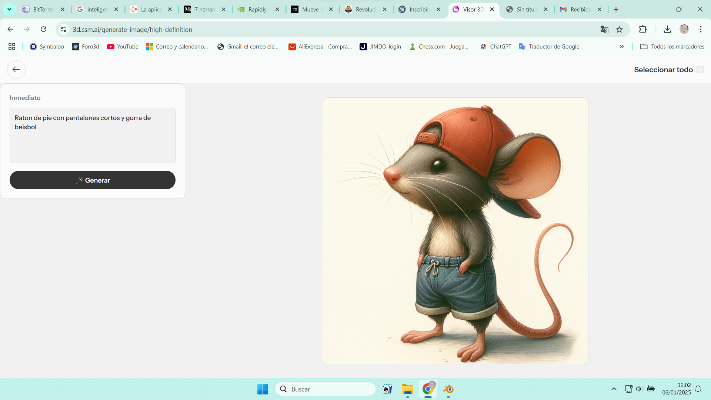Open the view site information icon
This screenshot has height=400, width=711.
(63, 30)
